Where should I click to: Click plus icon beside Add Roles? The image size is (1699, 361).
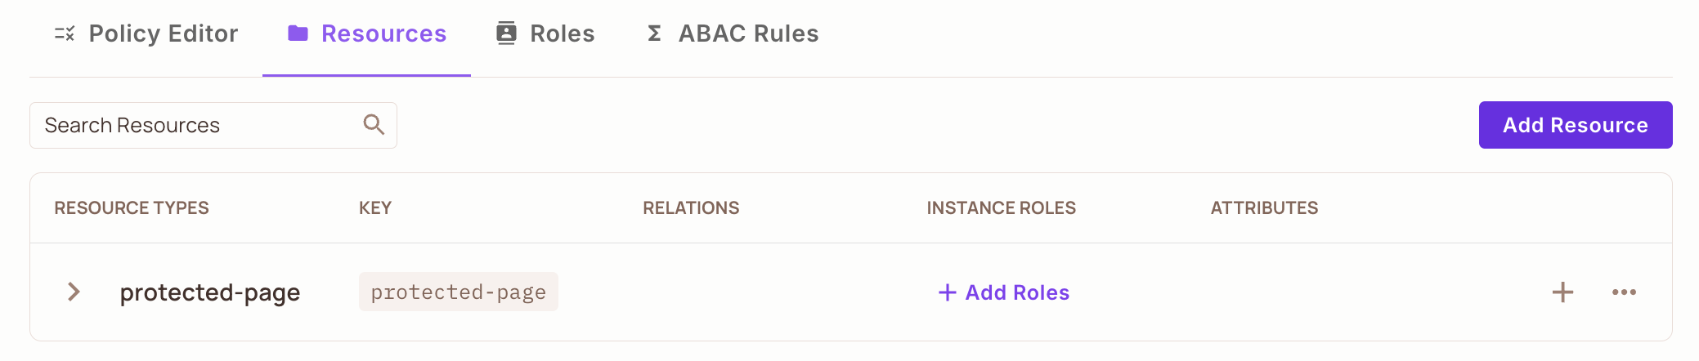(947, 292)
